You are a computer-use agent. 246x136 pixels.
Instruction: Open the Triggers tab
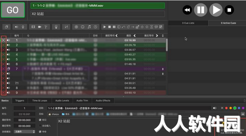pyautogui.click(x=20, y=101)
